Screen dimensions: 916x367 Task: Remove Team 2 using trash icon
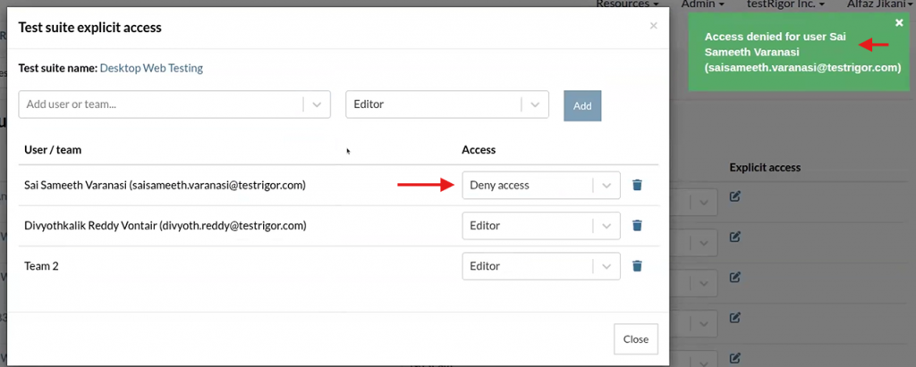click(637, 266)
